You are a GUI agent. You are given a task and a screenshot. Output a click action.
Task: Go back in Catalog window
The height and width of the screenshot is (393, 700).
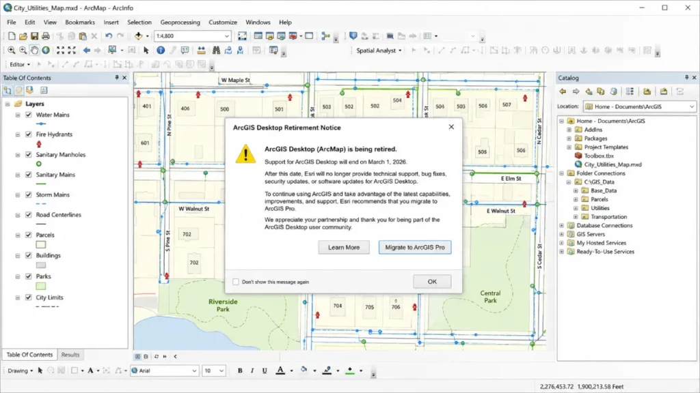point(563,91)
